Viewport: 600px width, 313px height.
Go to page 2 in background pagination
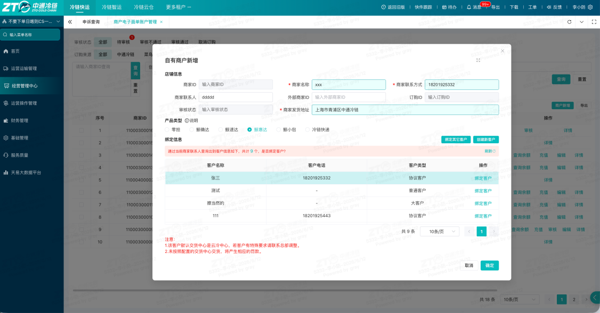pos(574,299)
